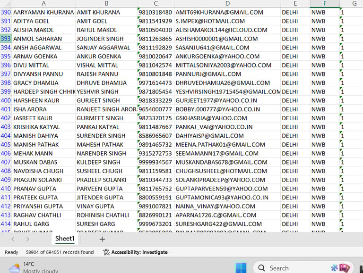Click the taskbar Search box
This screenshot has height=273, width=363.
click(x=293, y=268)
